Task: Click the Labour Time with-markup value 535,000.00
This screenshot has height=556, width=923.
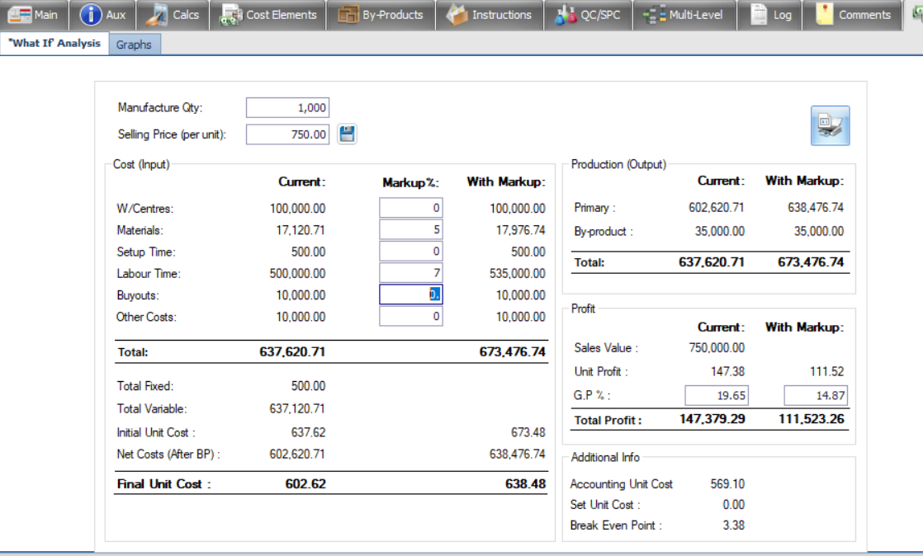Action: click(518, 274)
